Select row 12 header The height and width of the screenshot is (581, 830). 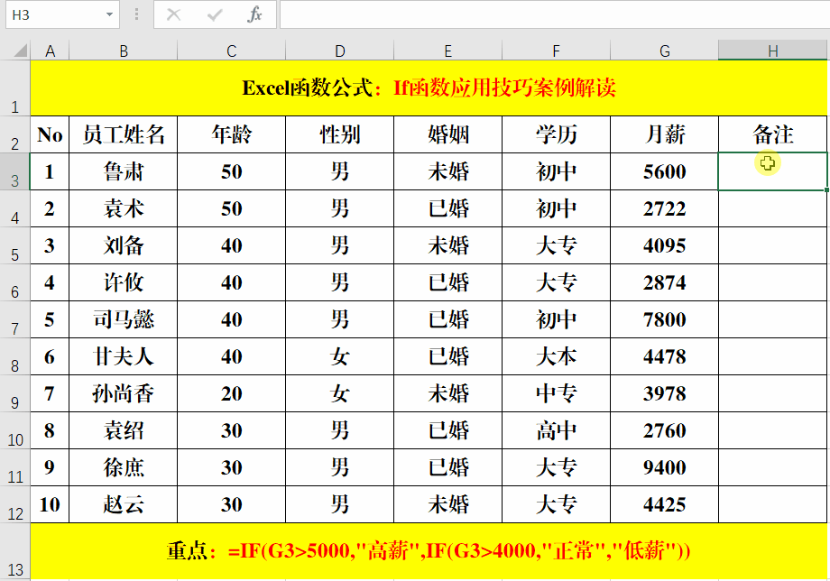click(14, 504)
